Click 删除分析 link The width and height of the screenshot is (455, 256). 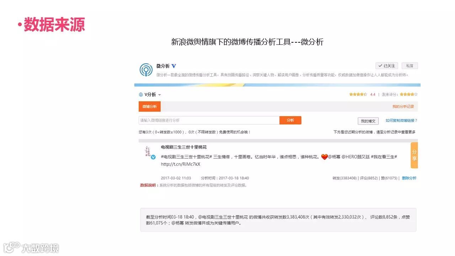click(409, 178)
